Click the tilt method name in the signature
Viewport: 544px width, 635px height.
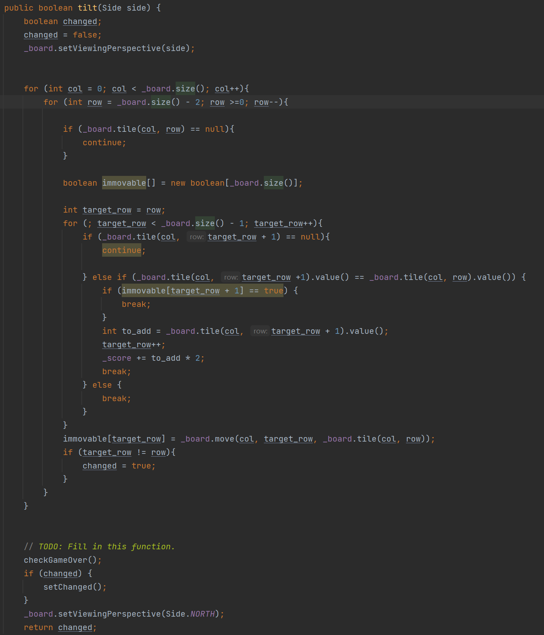click(x=87, y=8)
